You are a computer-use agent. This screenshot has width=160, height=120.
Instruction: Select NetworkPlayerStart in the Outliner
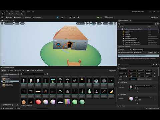coord(130,40)
